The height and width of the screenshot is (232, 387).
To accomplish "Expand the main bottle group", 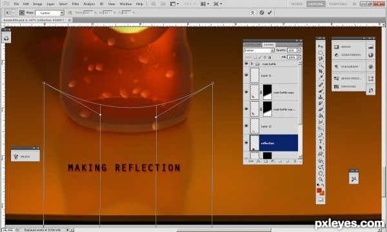I will point(252,64).
